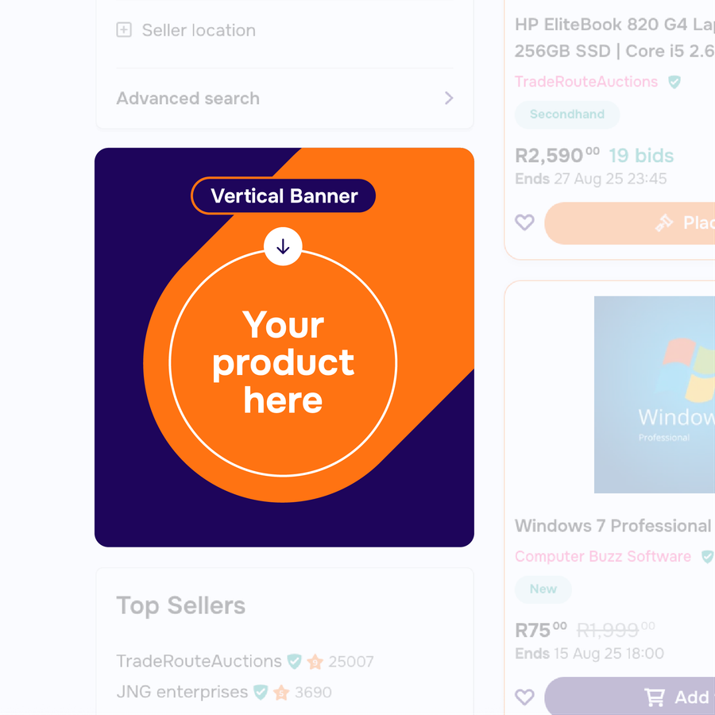The width and height of the screenshot is (715, 715).
Task: Open JNG enterprises in Top Sellers
Action: [182, 692]
